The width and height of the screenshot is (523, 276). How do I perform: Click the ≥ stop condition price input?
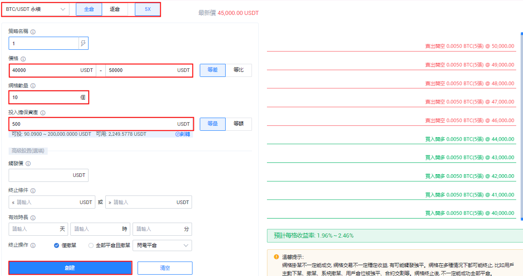[149, 202]
